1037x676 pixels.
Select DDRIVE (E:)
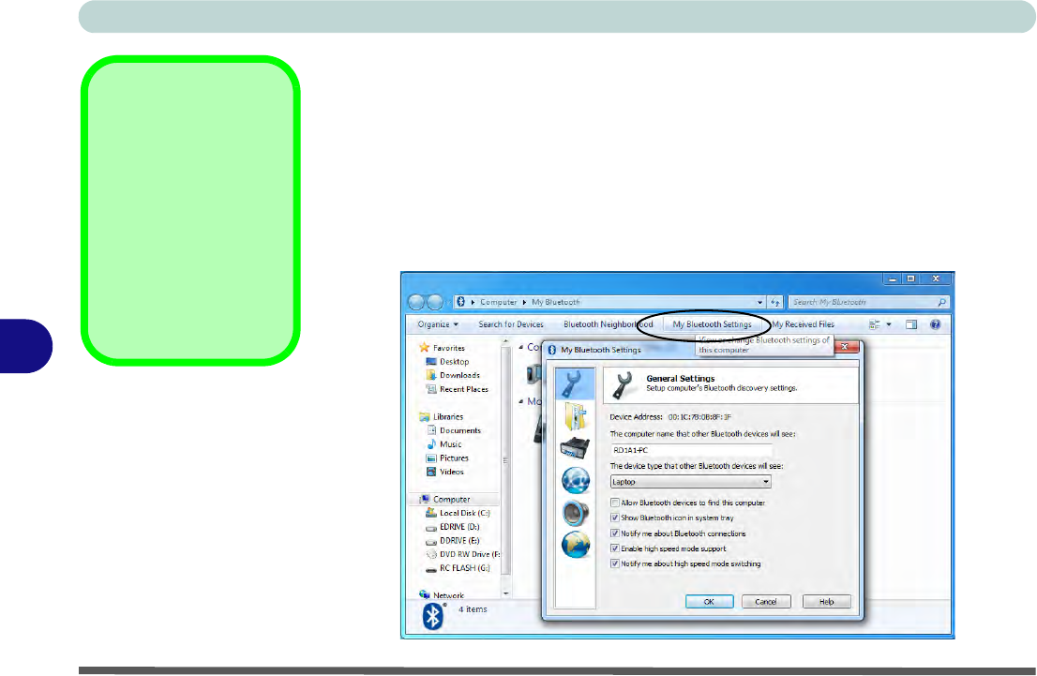click(x=452, y=540)
